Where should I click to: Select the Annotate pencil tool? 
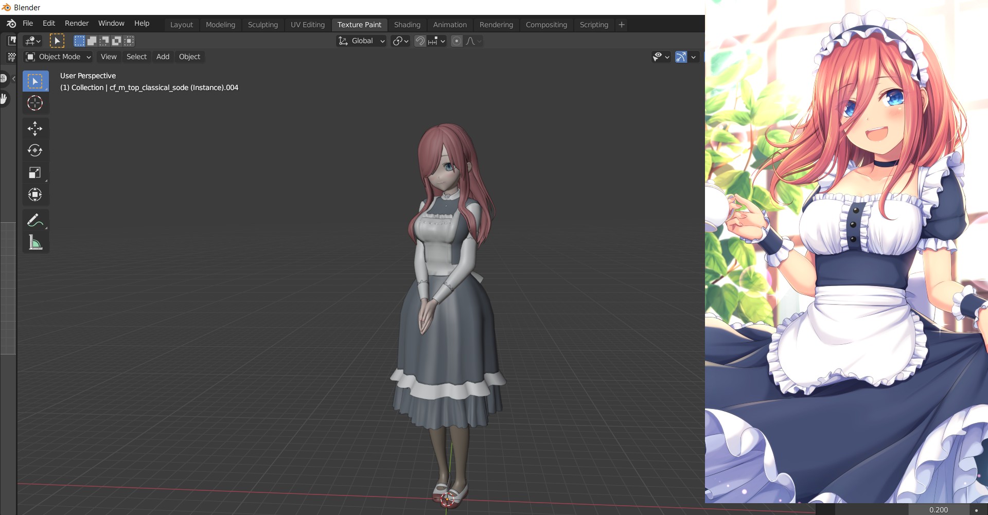[36, 220]
